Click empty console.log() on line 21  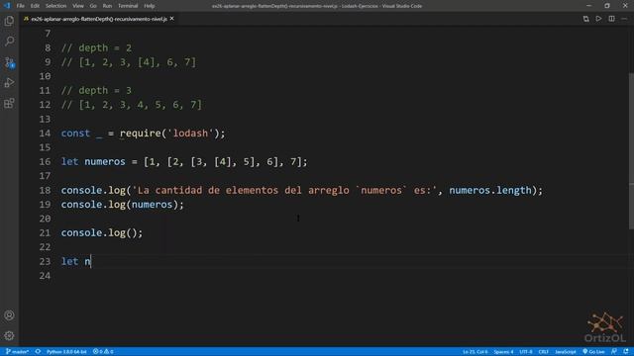coord(102,233)
